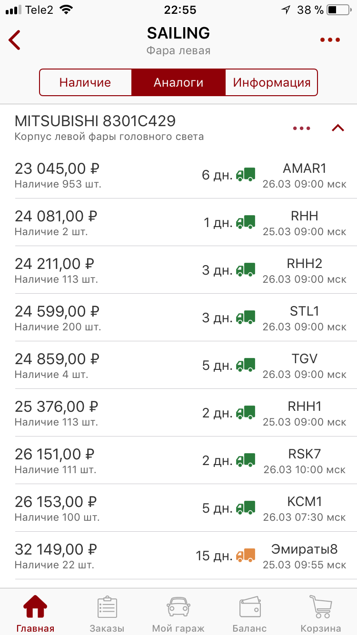Select the 24 599,00 ₽ STL1 offer
Image resolution: width=357 pixels, height=635 pixels.
[x=178, y=317]
